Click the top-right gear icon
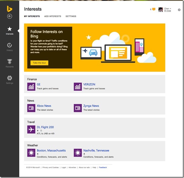This screenshot has width=184, height=178. [x=179, y=10]
